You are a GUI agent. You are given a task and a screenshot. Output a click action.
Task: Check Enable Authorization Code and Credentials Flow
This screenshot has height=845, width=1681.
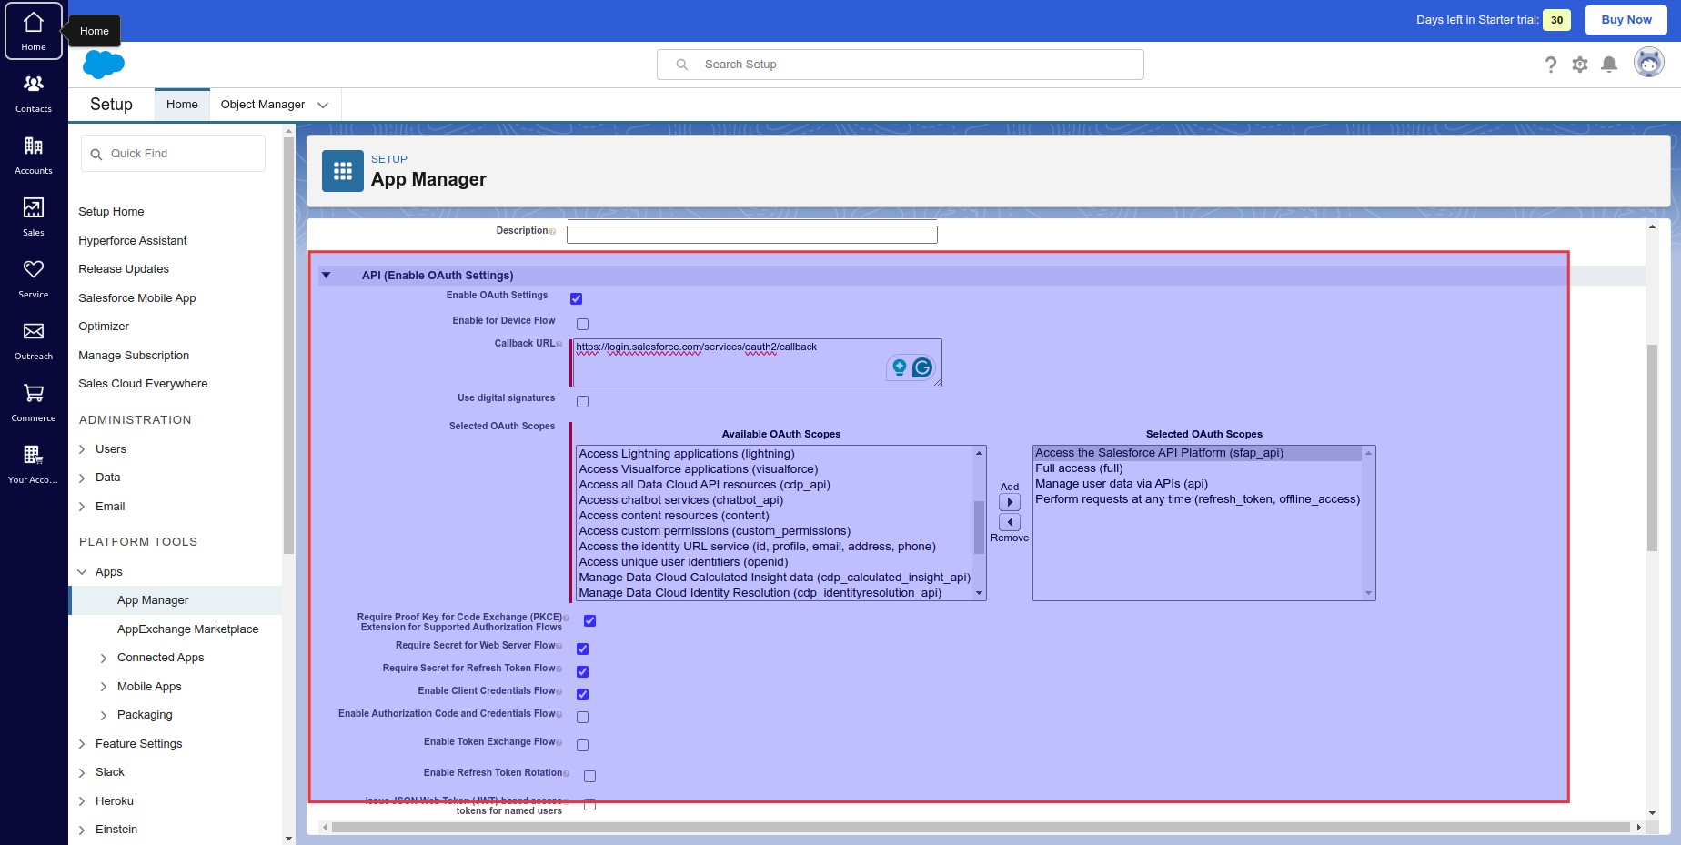point(582,717)
